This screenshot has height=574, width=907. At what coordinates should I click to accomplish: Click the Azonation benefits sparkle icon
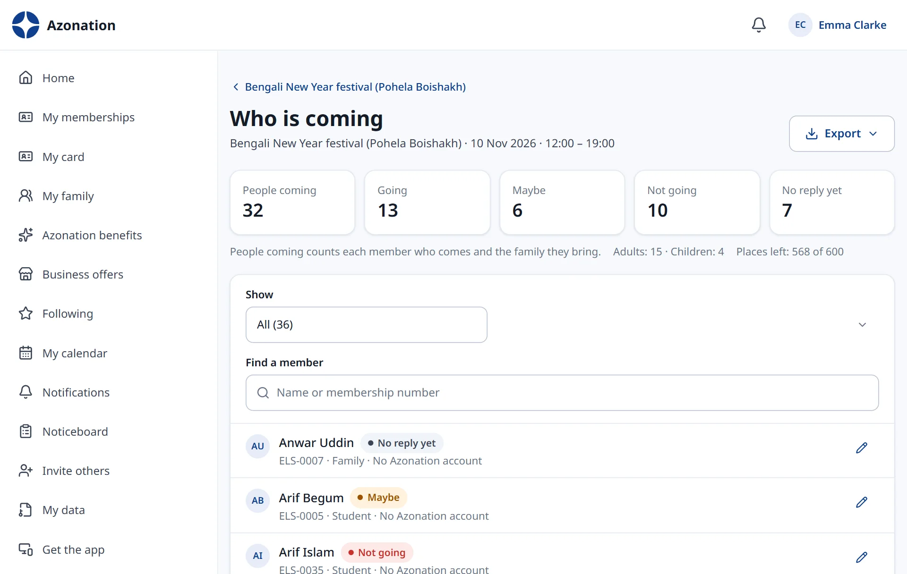tap(26, 235)
